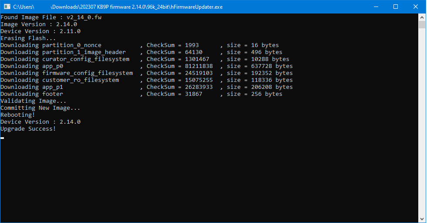Click the 'Downloading app_p0' text
Screen dimensions: 427x223
32,66
